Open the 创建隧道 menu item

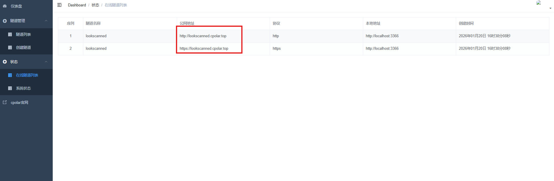[23, 47]
